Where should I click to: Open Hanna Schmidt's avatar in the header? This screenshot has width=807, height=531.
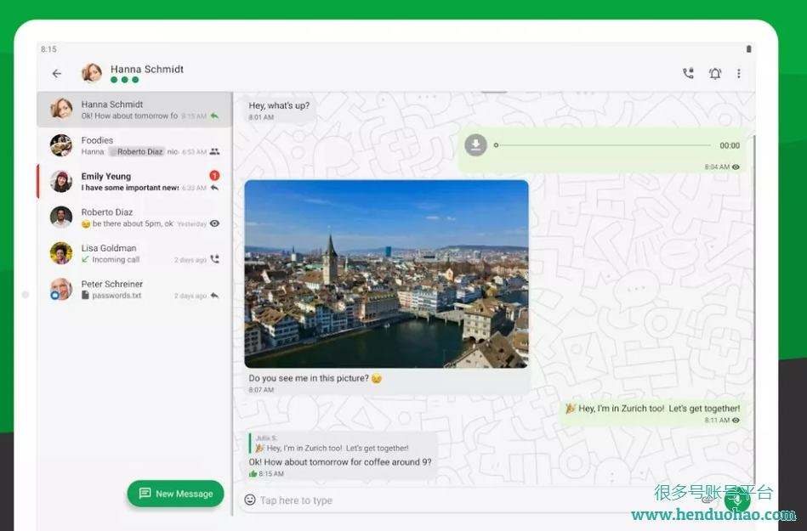coord(92,73)
